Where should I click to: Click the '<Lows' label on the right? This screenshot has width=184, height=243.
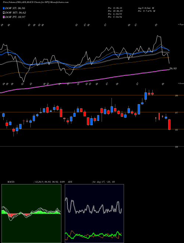coord(181,83)
